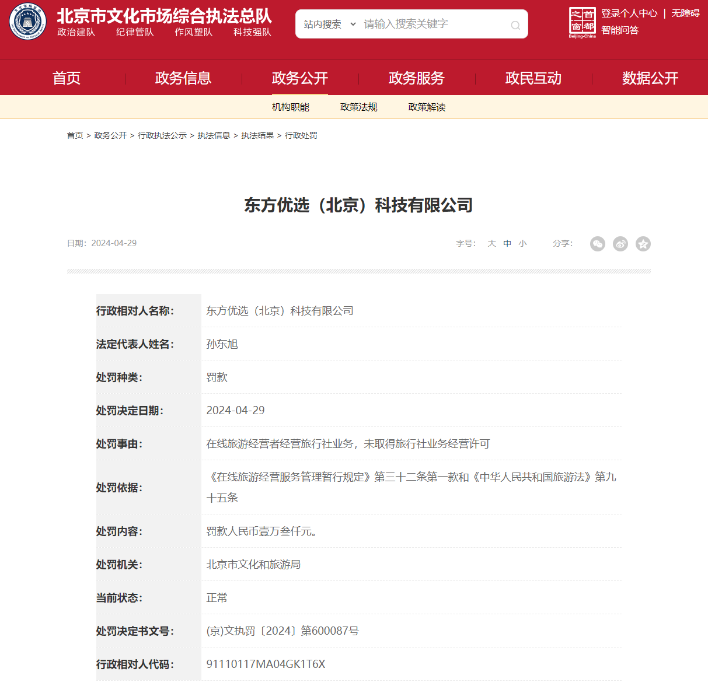Click the current status value 正常
Viewport: 708px width, 693px height.
tap(217, 598)
